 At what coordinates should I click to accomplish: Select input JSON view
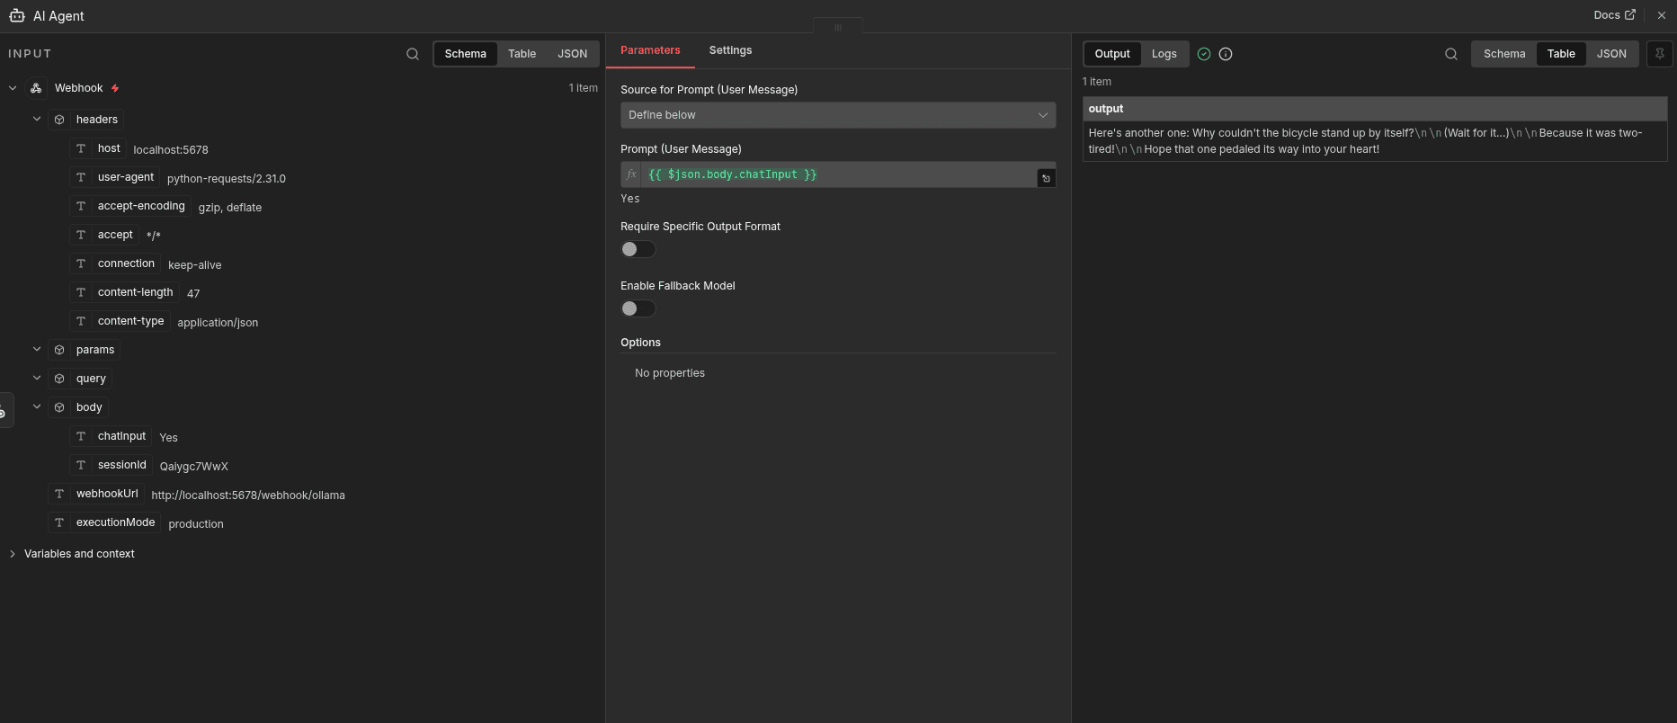click(572, 54)
